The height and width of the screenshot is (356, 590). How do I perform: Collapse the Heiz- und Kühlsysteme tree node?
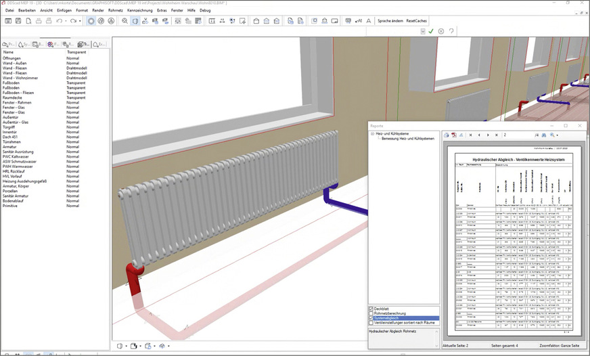tap(372, 134)
